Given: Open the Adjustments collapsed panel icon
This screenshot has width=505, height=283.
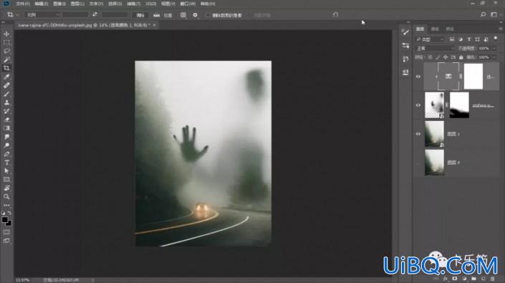Looking at the screenshot, I should (x=405, y=46).
